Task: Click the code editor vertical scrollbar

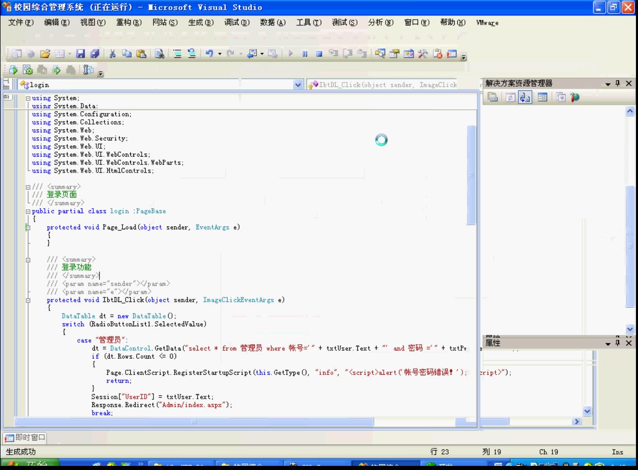Action: point(471,175)
